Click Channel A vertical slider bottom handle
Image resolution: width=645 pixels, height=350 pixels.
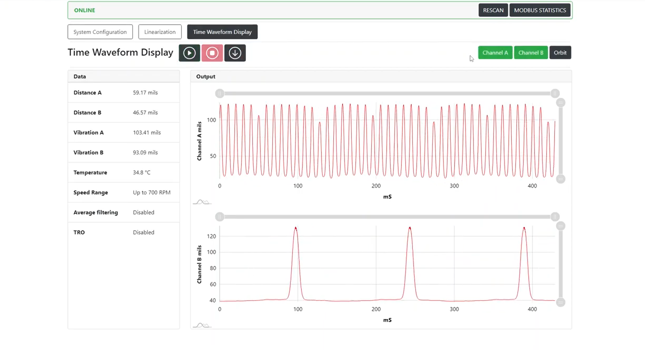[x=560, y=179]
